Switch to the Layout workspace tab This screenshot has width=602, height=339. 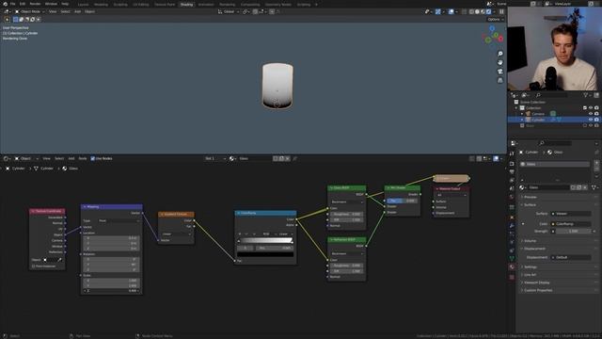click(x=83, y=5)
